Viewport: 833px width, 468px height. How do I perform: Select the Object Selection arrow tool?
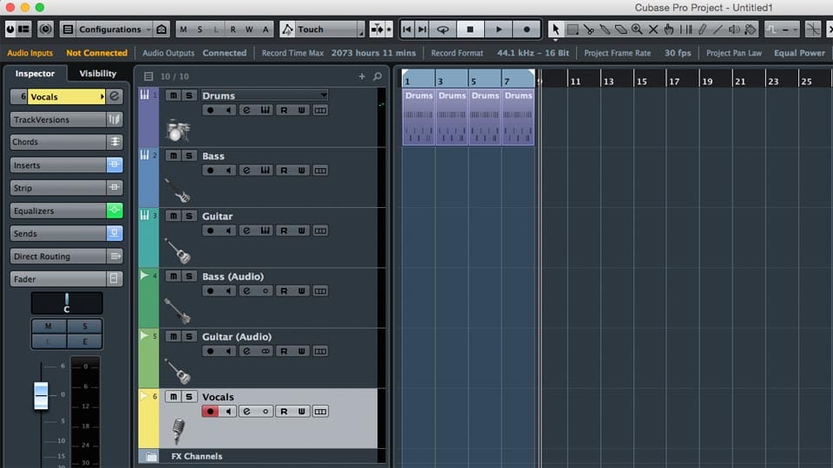pos(555,29)
